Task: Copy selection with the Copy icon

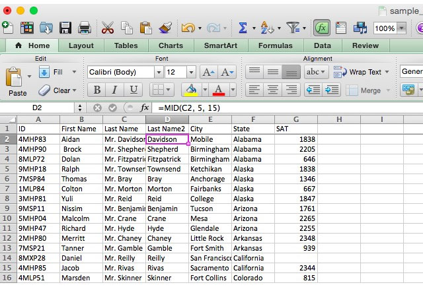Action: coord(126,28)
